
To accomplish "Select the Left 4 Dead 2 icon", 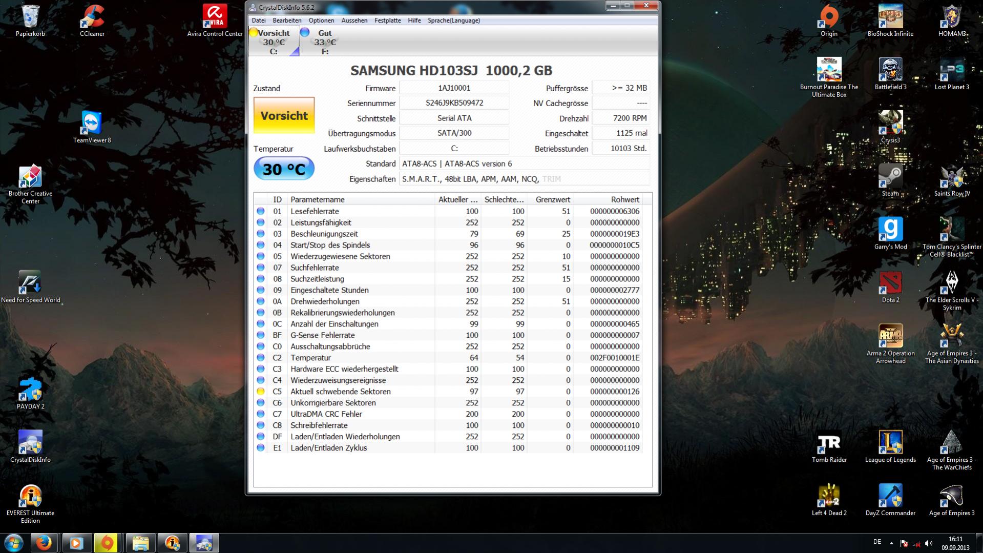I will pos(829,500).
